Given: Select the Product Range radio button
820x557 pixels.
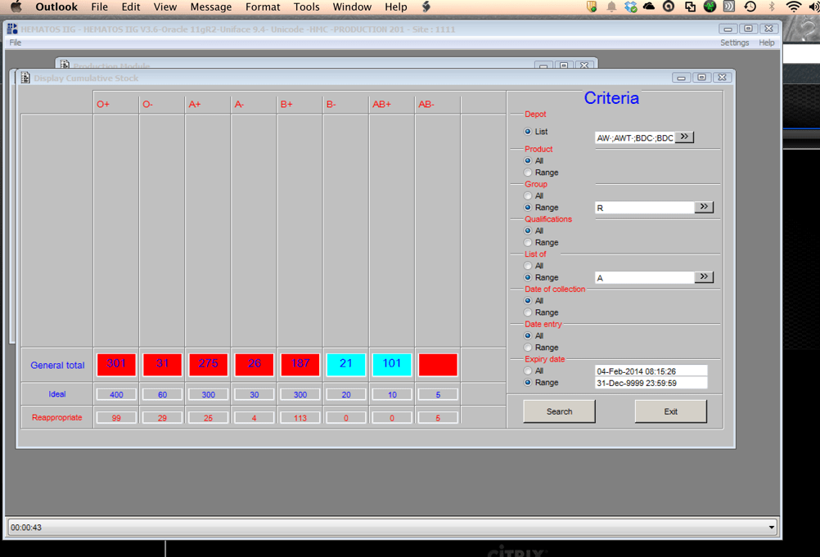Looking at the screenshot, I should (528, 173).
